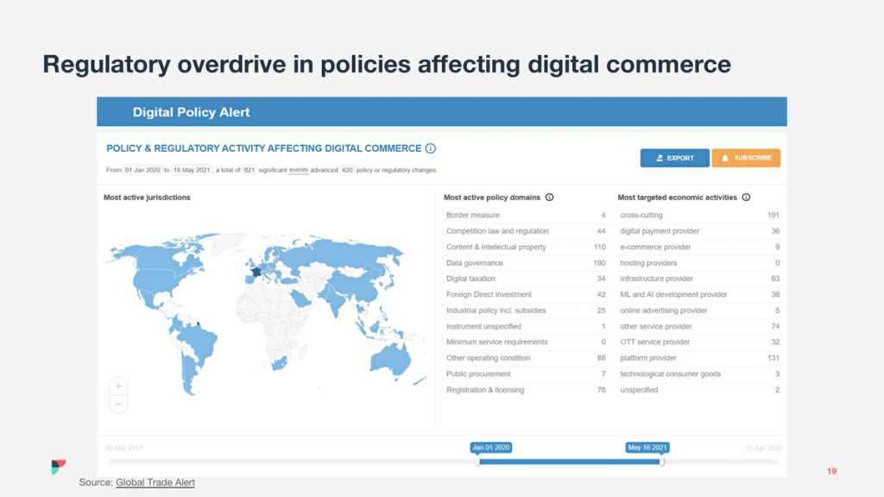
Task: Select the Instrument unspecified row
Action: point(526,326)
